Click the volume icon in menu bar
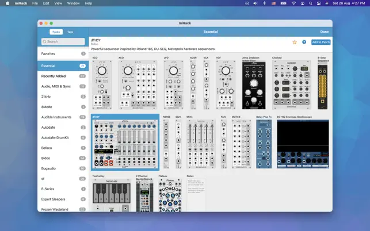370x231 pixels. [x=255, y=3]
